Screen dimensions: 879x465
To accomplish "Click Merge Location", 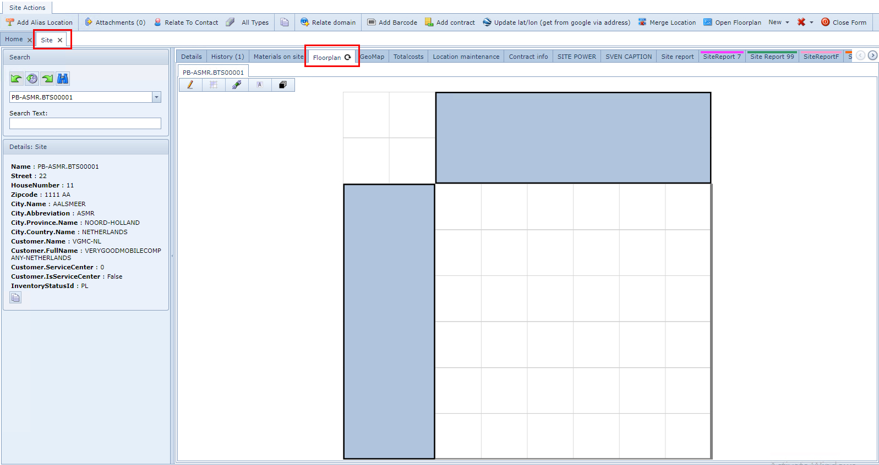I will pyautogui.click(x=667, y=23).
